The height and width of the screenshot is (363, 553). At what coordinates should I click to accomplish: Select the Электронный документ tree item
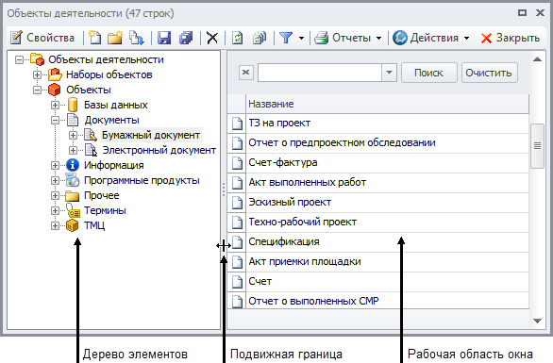tap(159, 150)
